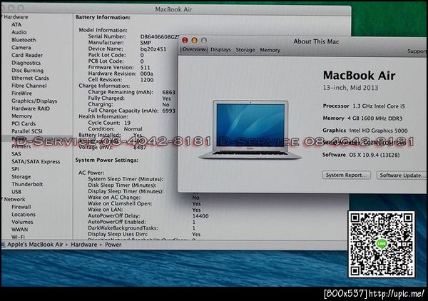The width and height of the screenshot is (428, 301).
Task: Select PCI Cards in the sidebar
Action: pyautogui.click(x=24, y=123)
